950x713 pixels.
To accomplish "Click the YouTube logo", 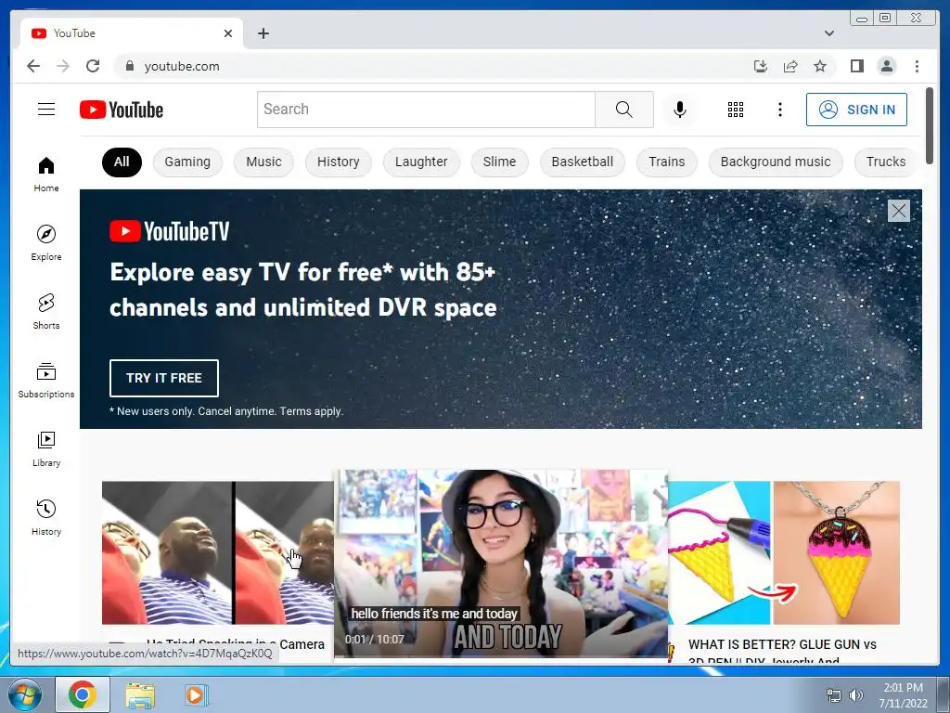I will click(x=122, y=110).
